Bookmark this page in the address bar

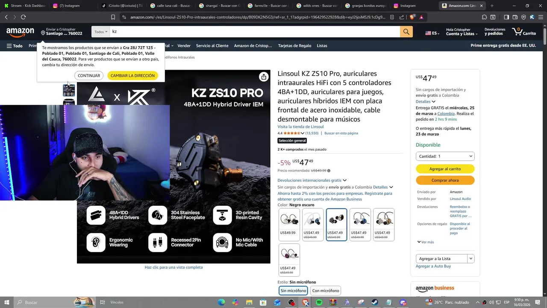click(x=113, y=17)
